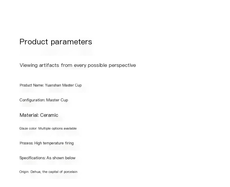Click the 'Product Name:' label
Screen dimensions: 230x187
tap(32, 85)
